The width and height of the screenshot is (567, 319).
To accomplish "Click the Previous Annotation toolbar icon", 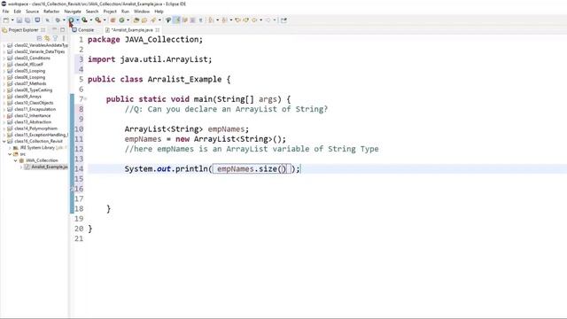I will 224,20.
